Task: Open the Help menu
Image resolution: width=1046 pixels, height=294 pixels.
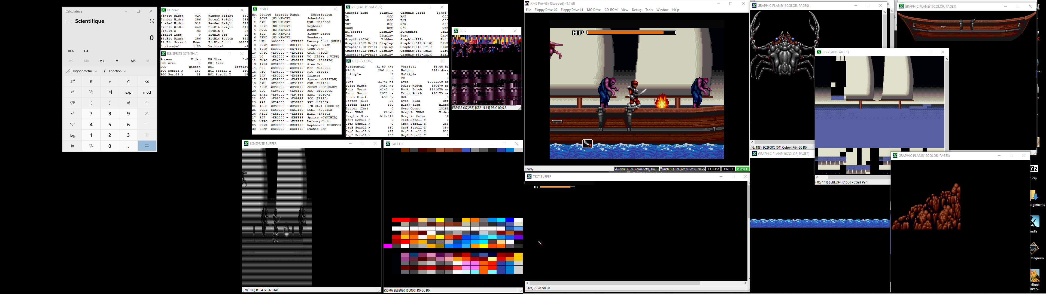Action: [x=675, y=10]
